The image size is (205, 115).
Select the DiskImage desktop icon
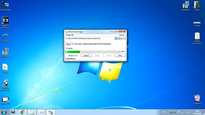tap(5, 38)
